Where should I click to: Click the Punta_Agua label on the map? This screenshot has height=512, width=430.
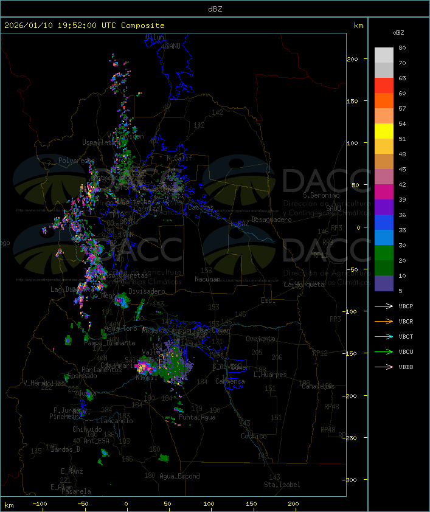[198, 417]
